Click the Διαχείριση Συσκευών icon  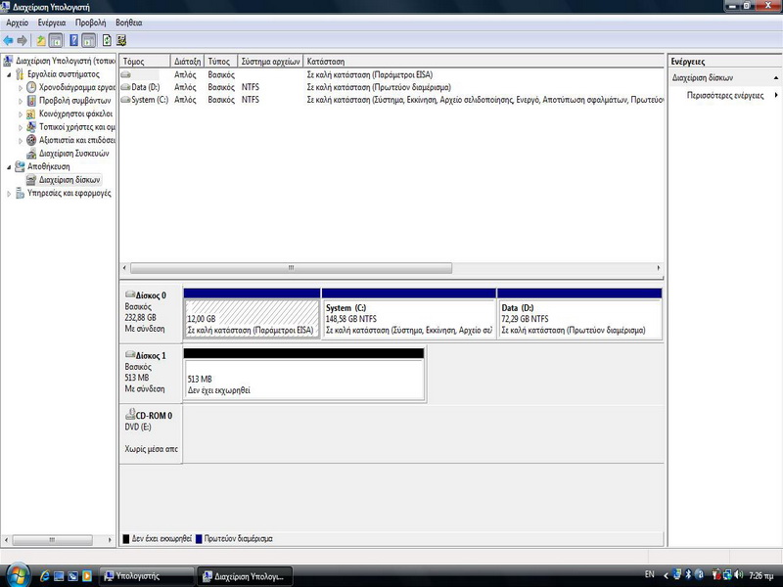click(31, 154)
